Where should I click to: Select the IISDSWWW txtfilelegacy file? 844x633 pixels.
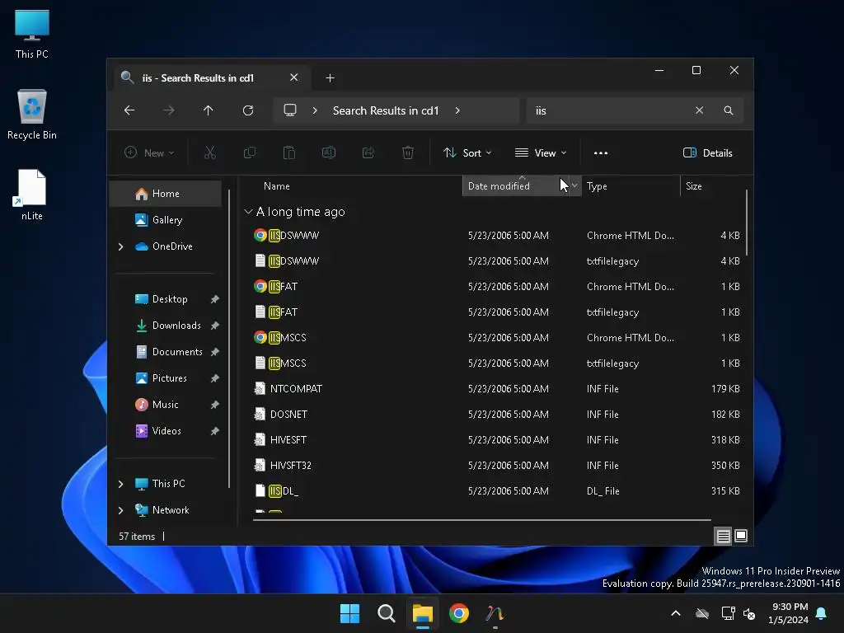point(496,261)
